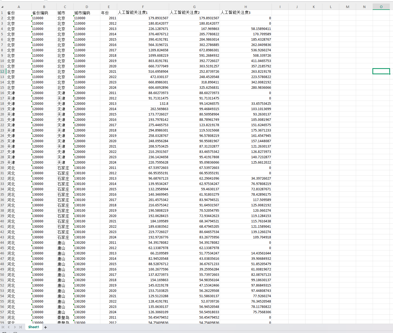Screen dimensions: 393x333
Task: Select row 44 header
Action: (3, 242)
